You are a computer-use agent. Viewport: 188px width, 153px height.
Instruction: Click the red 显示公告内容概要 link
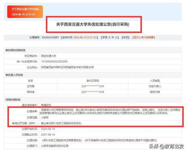point(144,38)
